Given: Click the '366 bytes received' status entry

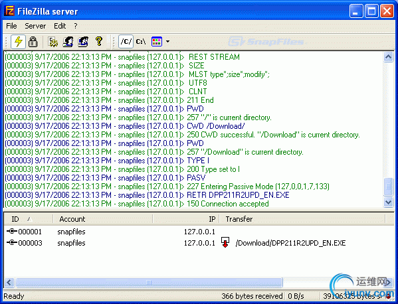Looking at the screenshot, I should pos(252,296).
